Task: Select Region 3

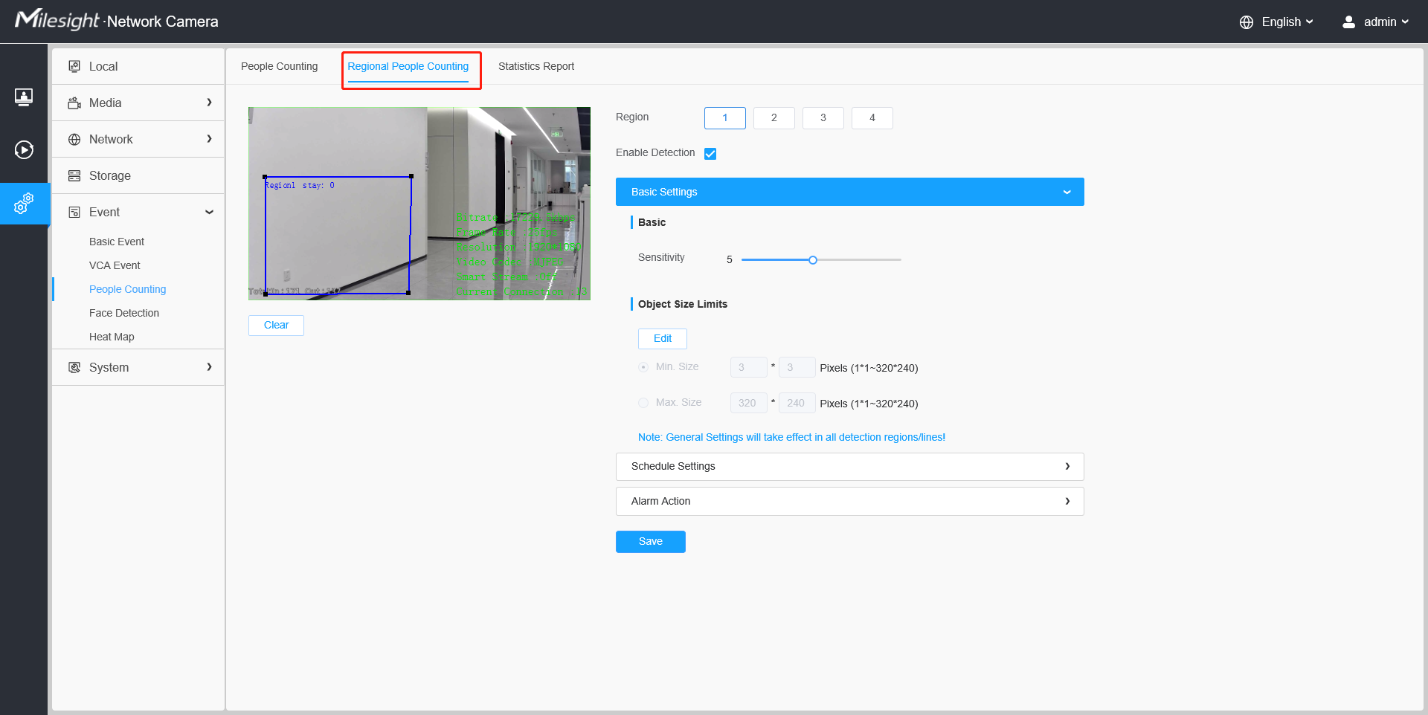Action: (x=823, y=118)
